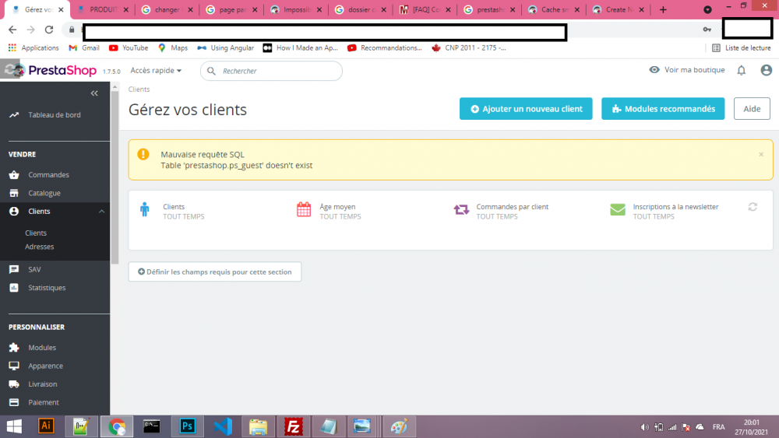The width and height of the screenshot is (779, 438).
Task: Select Adresses sub-item under Clients
Action: pyautogui.click(x=39, y=247)
